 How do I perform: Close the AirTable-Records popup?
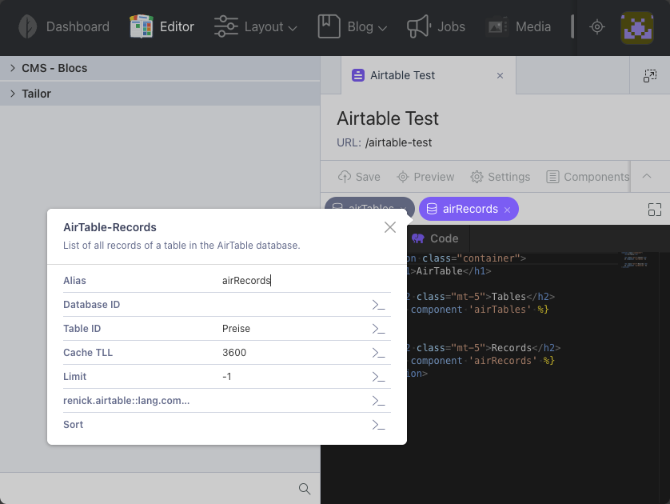pyautogui.click(x=390, y=227)
